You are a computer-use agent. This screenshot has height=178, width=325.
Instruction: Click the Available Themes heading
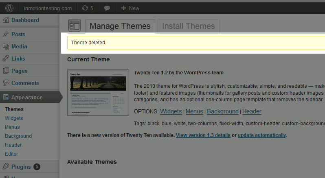tap(92, 162)
